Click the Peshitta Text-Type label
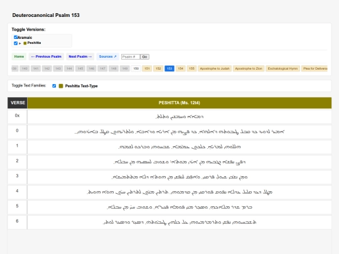Image resolution: width=339 pixels, height=254 pixels. pyautogui.click(x=81, y=86)
